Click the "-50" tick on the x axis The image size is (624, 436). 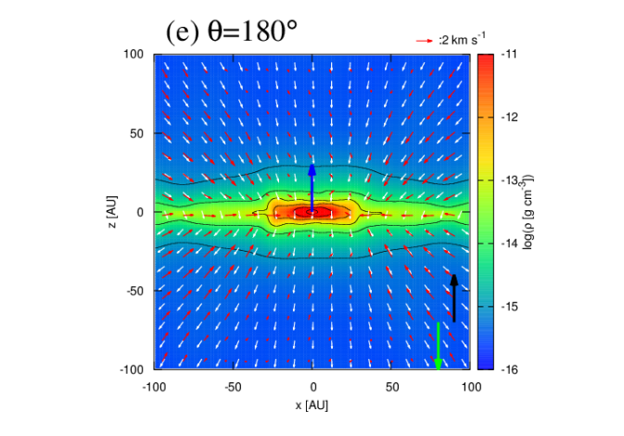233,387
